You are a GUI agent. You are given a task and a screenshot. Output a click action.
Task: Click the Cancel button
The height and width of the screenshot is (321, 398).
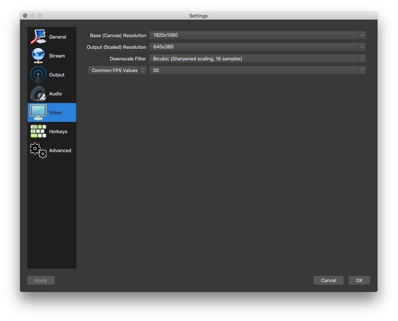[x=328, y=280]
